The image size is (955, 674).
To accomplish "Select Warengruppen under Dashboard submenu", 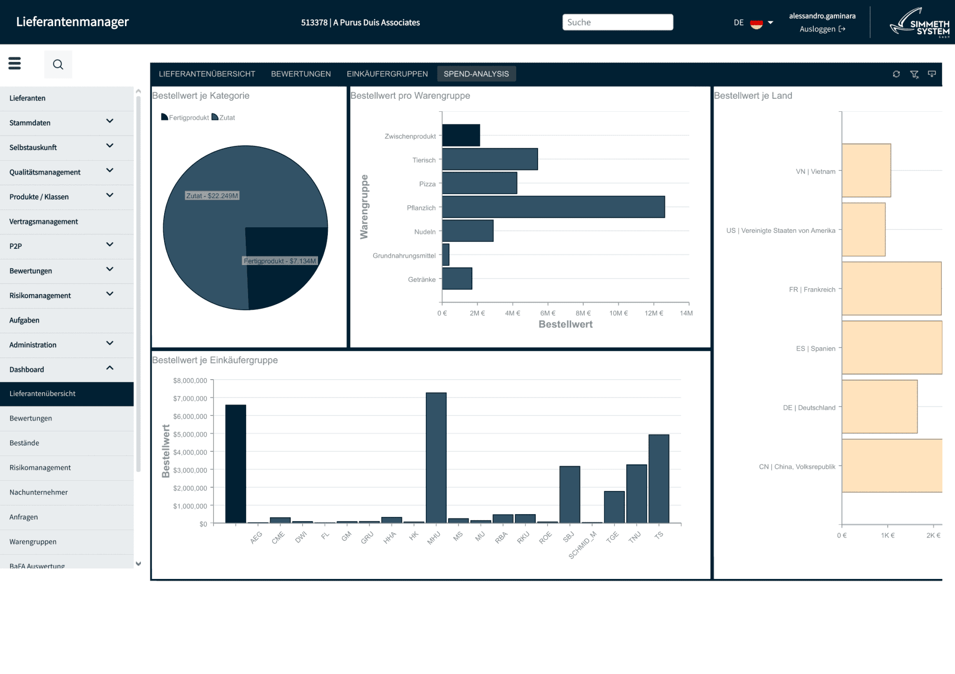I will [x=33, y=542].
